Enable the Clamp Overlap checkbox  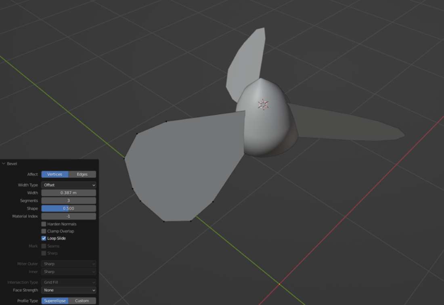click(44, 231)
